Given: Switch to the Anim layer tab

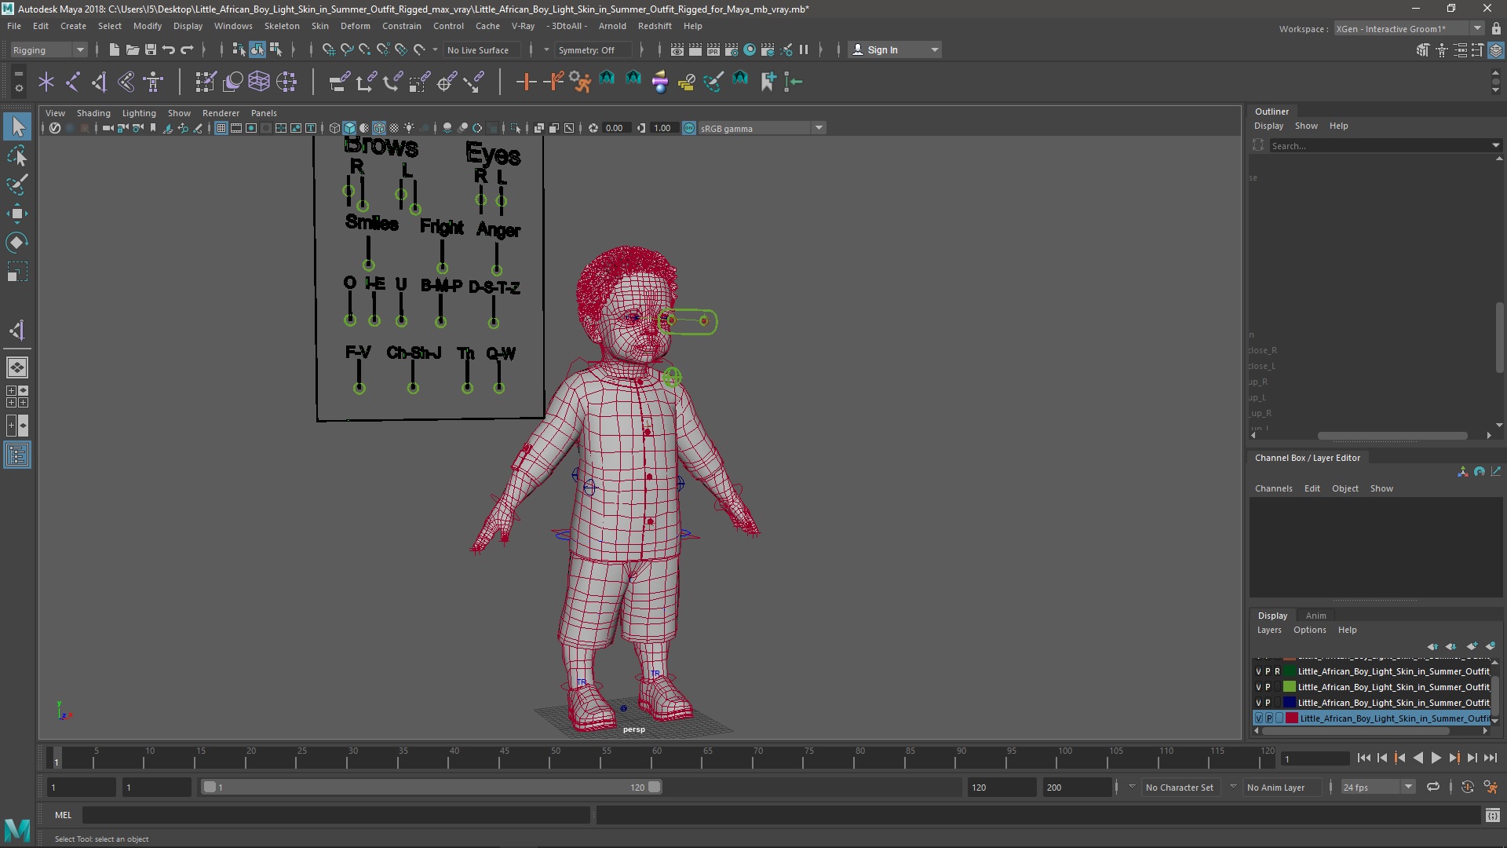Looking at the screenshot, I should 1315,616.
